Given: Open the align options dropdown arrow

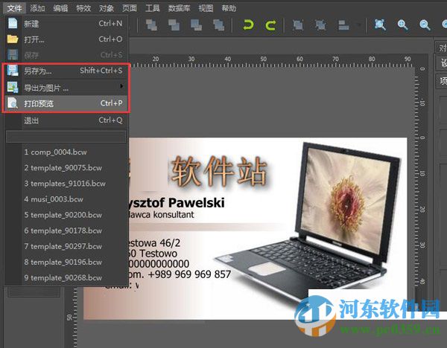Looking at the screenshot, I should (359, 25).
